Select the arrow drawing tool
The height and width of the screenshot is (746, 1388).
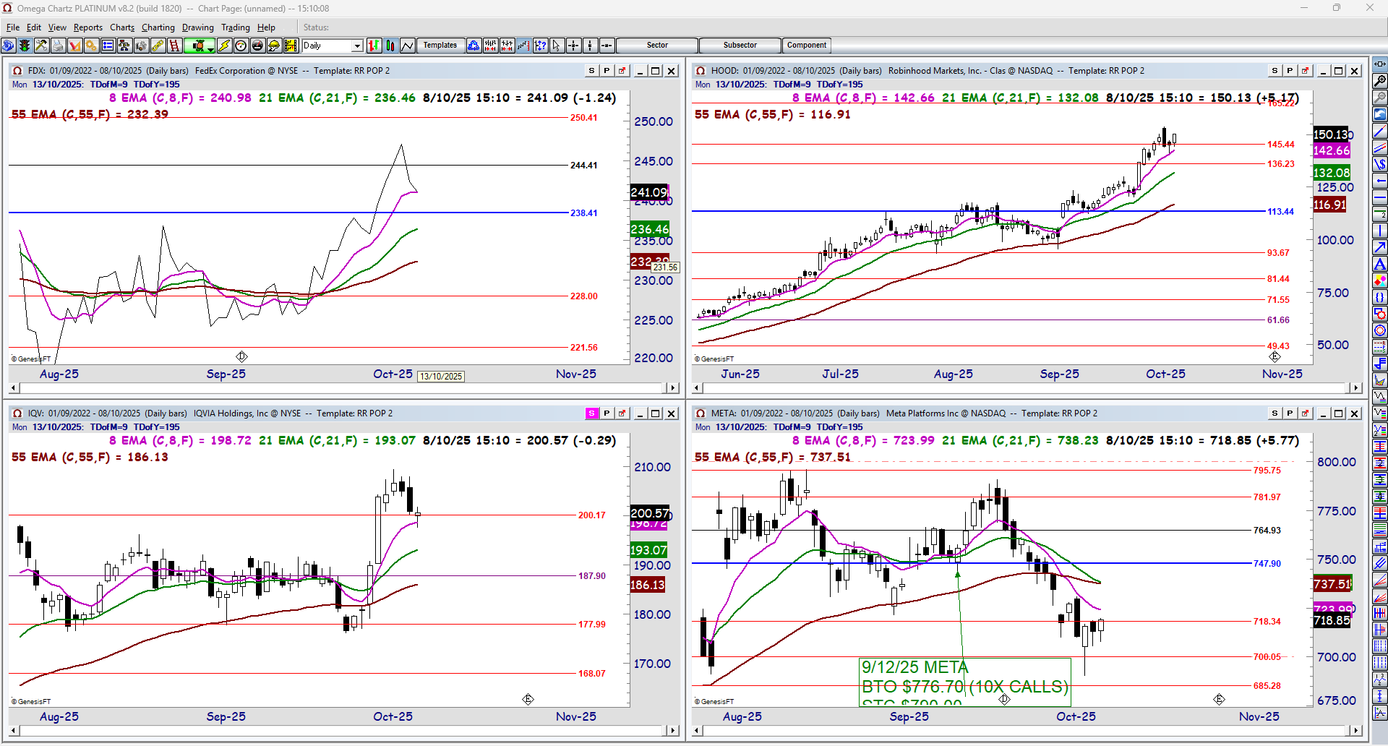1379,247
